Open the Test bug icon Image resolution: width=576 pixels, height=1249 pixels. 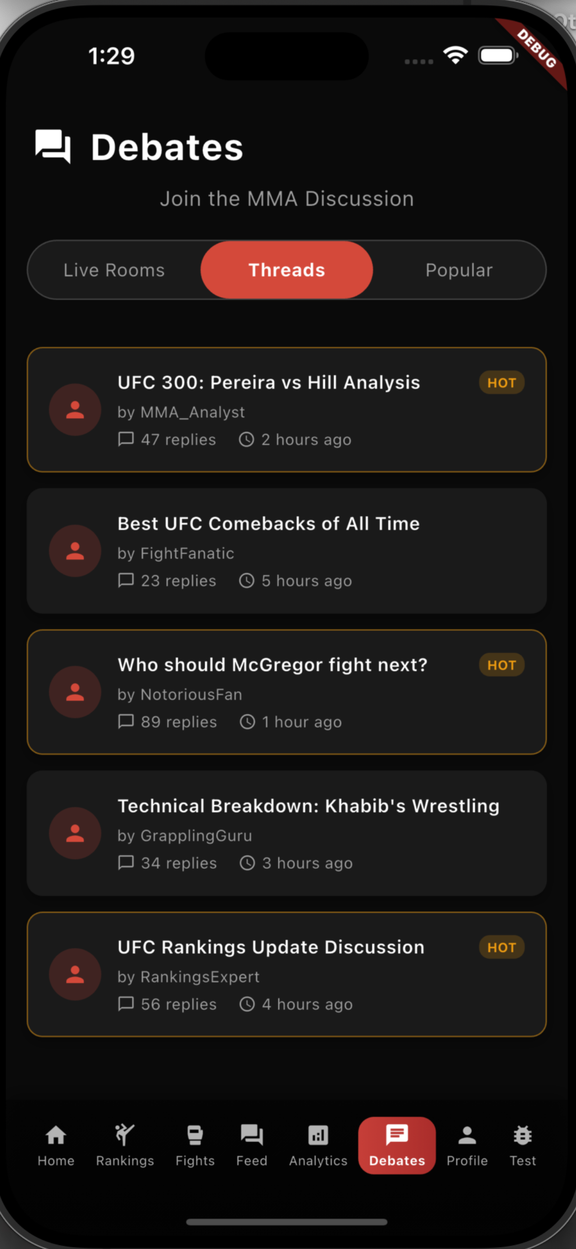tap(522, 1136)
